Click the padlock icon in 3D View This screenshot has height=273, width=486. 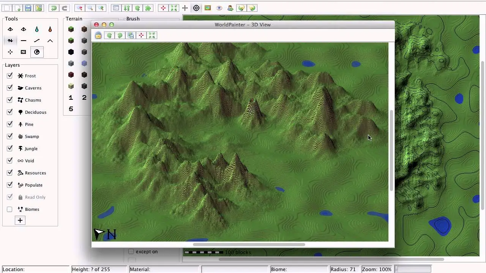[x=98, y=35]
